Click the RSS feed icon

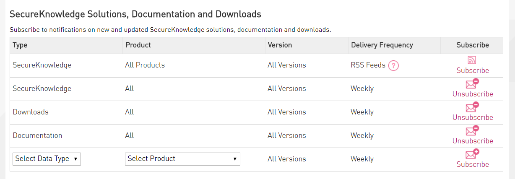472,60
